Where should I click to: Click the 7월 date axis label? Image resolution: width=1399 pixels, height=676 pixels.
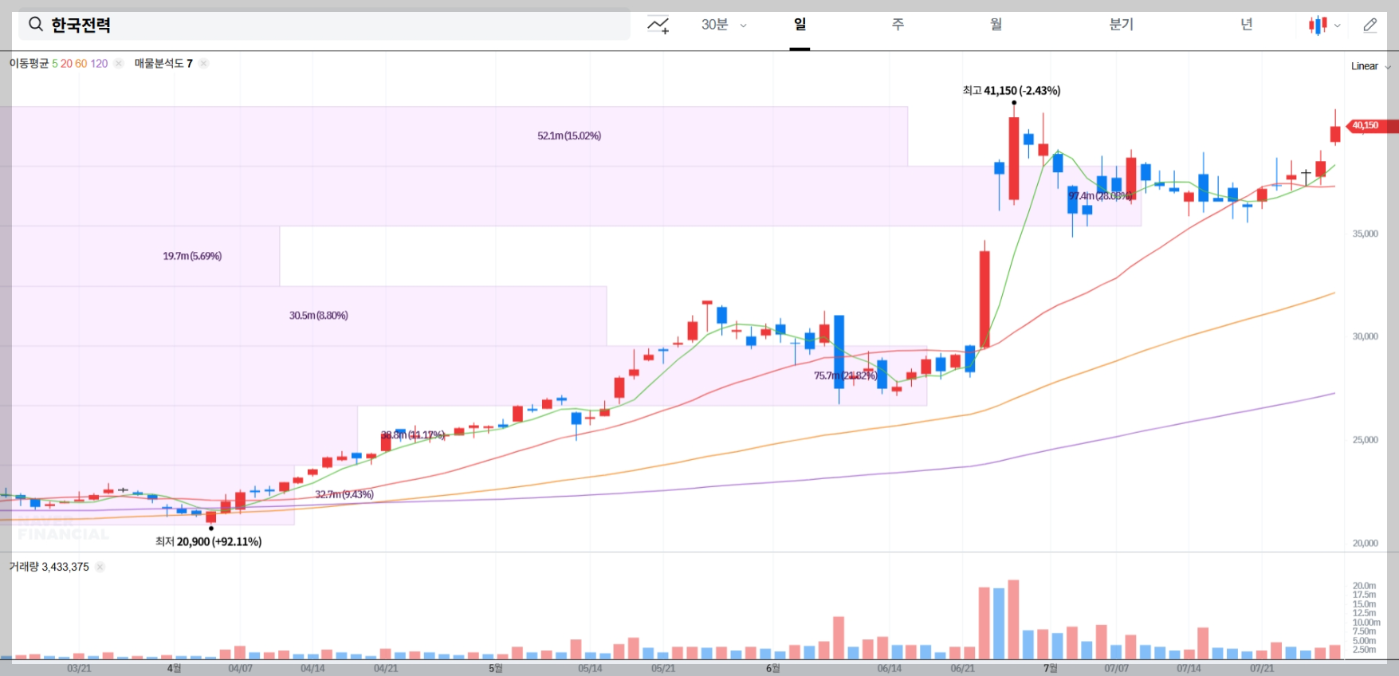point(1051,668)
